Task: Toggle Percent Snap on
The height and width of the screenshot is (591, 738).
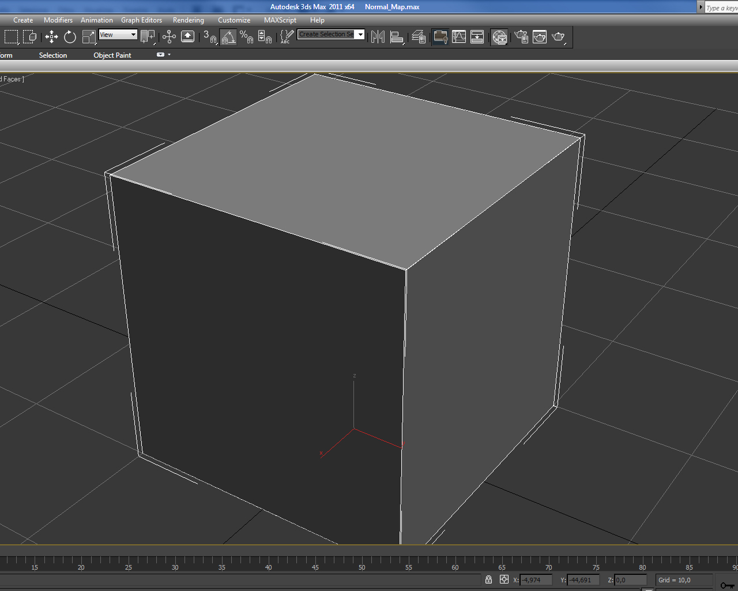Action: point(247,36)
